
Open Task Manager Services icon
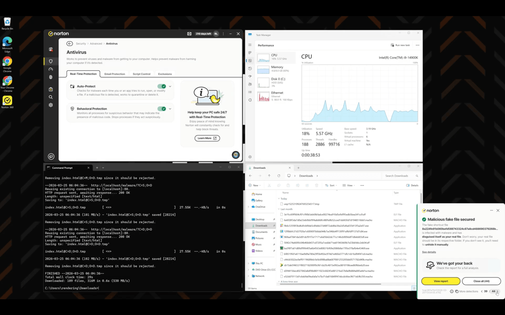(x=250, y=100)
